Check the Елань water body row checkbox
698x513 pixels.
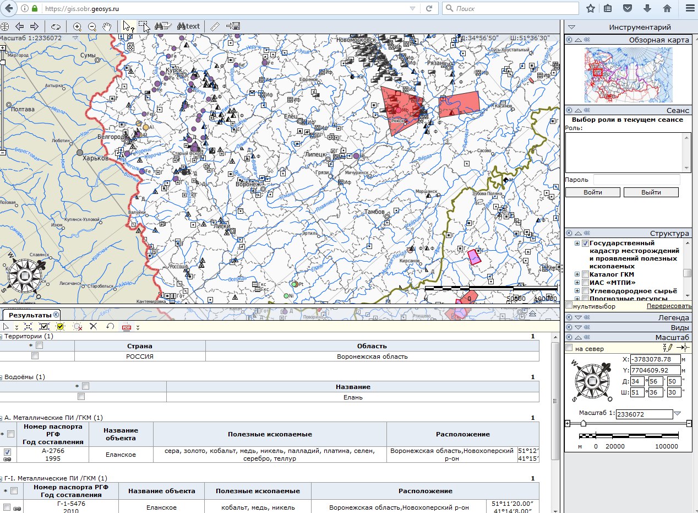tap(81, 396)
